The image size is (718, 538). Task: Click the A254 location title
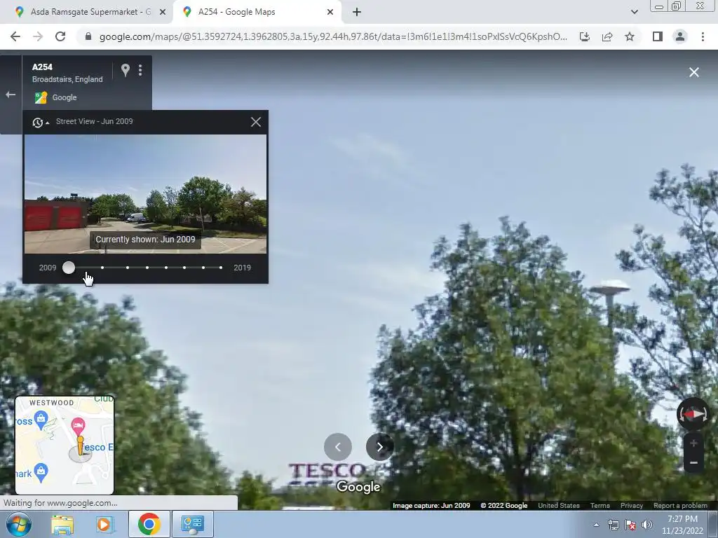[42, 67]
